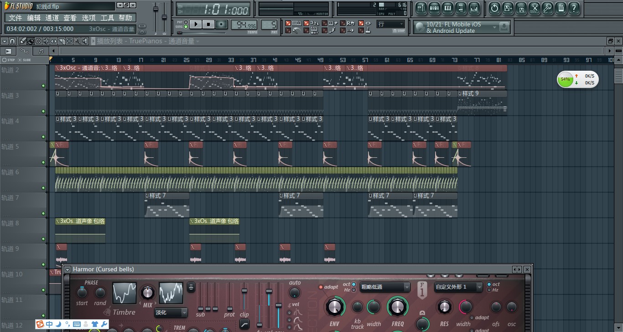
Task: Click the one-click recording microphone icon
Action: [x=547, y=8]
